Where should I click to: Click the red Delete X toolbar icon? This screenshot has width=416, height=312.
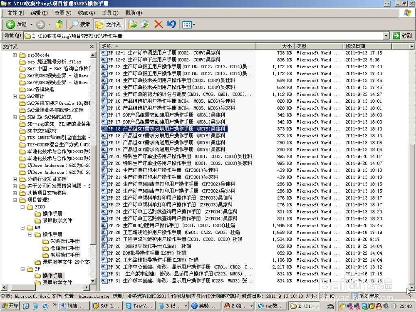[158, 25]
